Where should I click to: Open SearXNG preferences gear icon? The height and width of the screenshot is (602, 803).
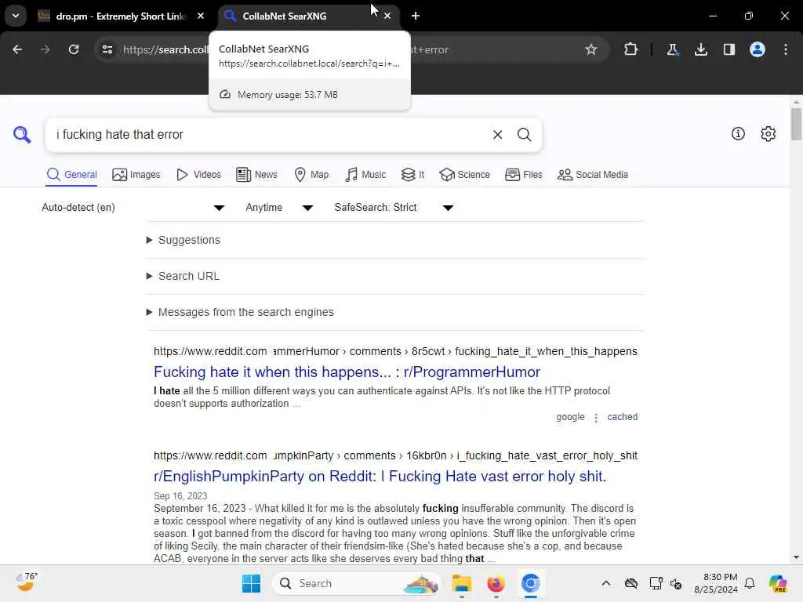(768, 134)
